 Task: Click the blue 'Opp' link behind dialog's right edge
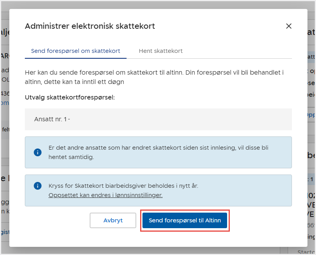click(x=311, y=115)
